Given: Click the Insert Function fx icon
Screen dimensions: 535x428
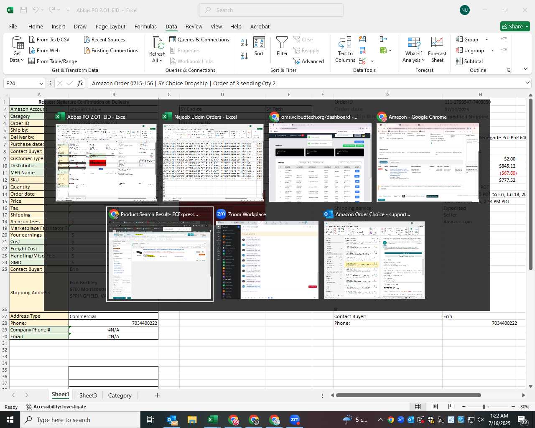Looking at the screenshot, I should pos(80,83).
